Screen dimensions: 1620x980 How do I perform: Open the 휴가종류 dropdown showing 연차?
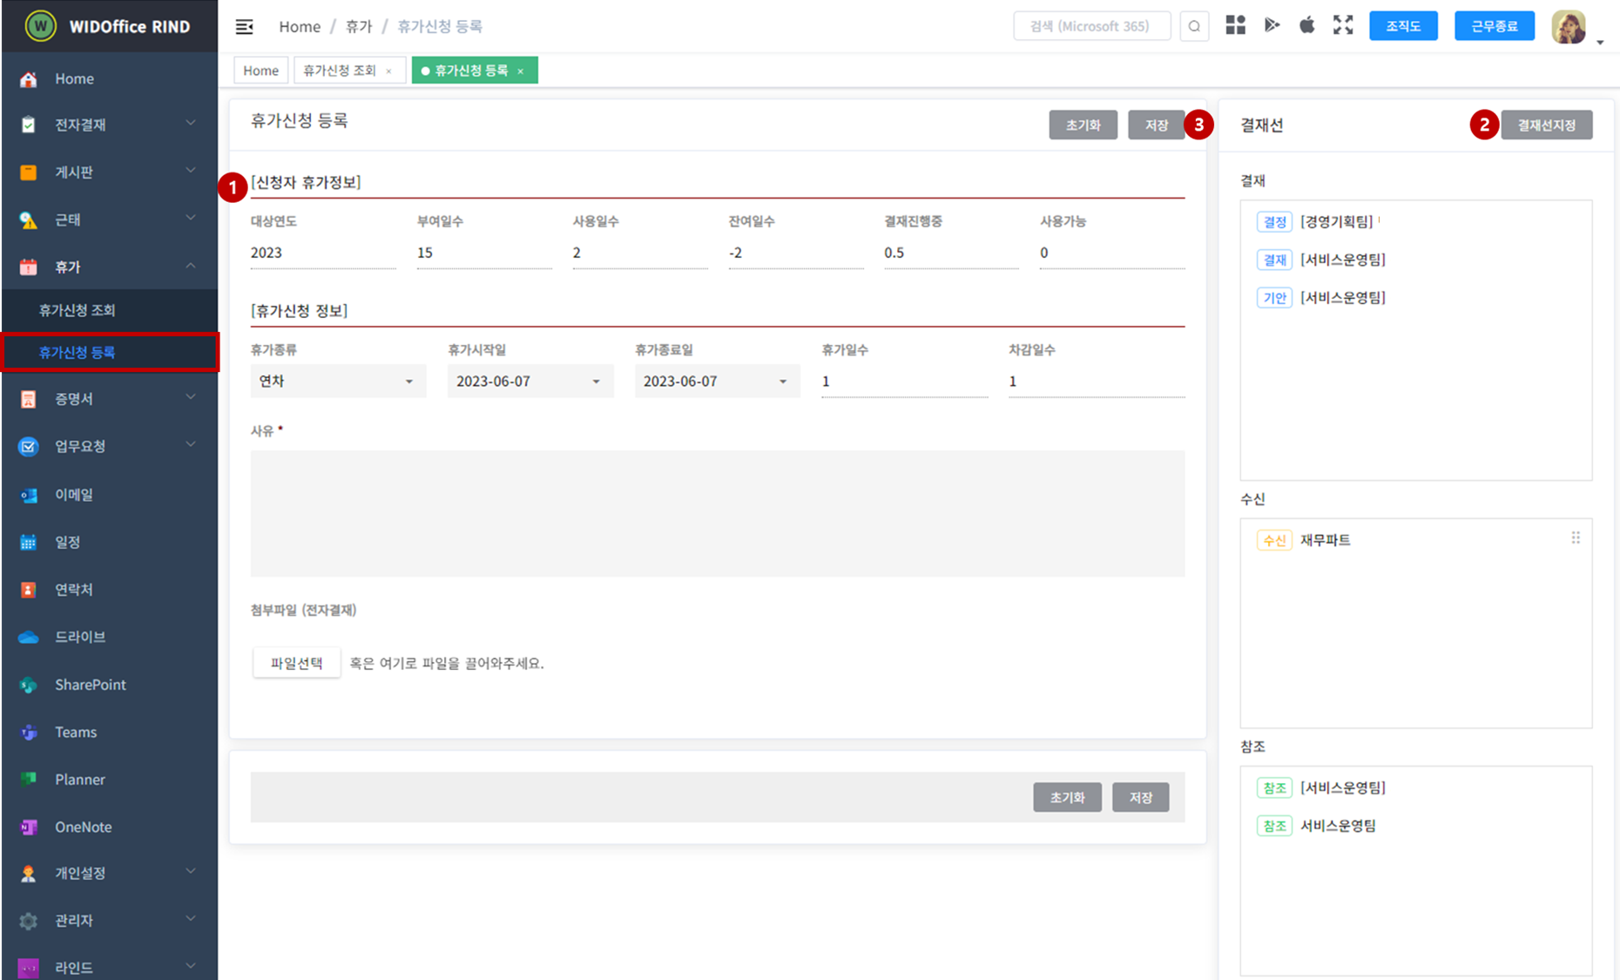pyautogui.click(x=338, y=382)
